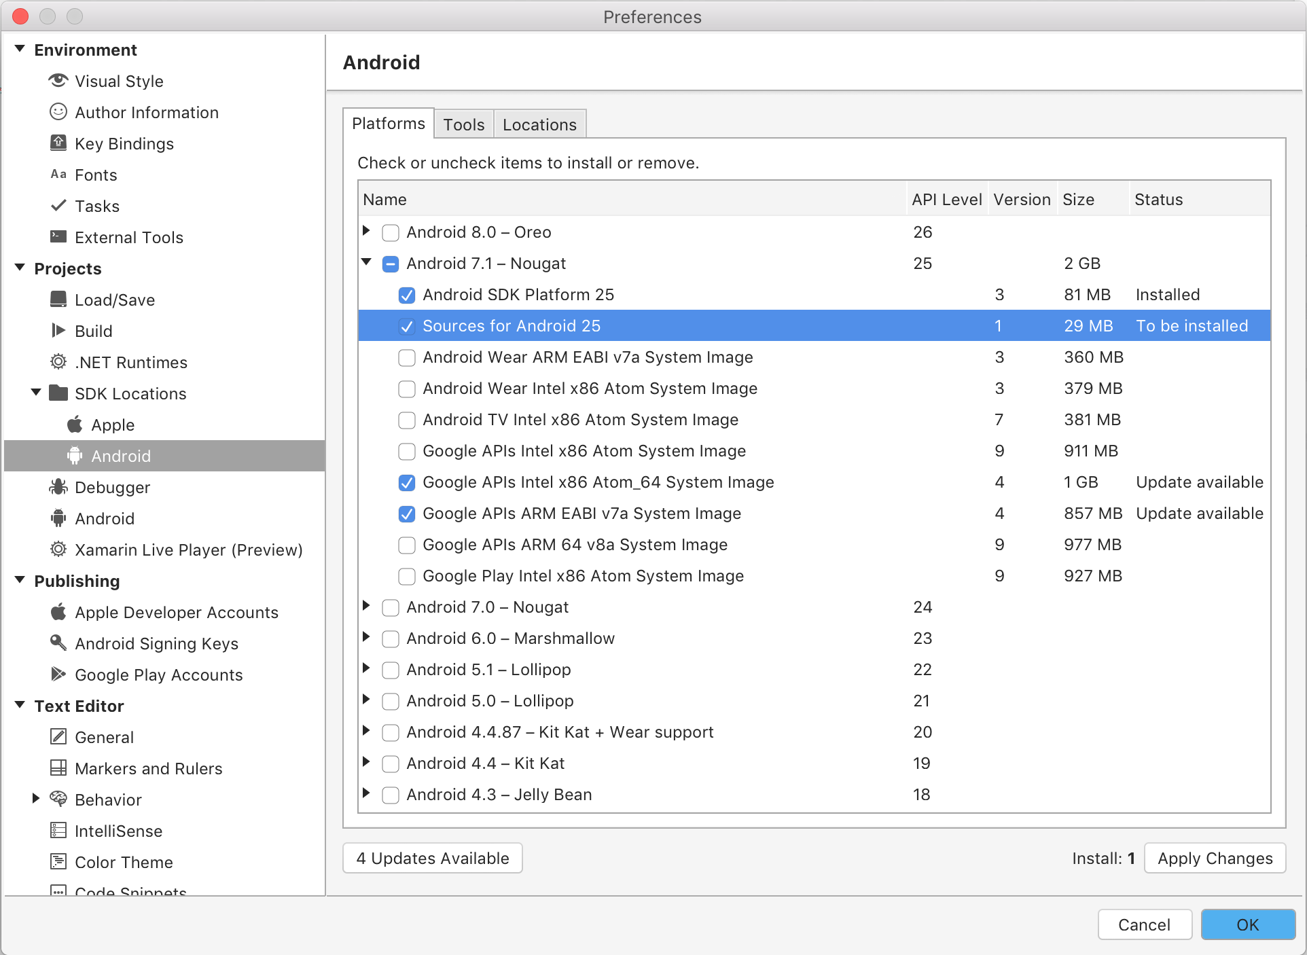Click the 4 Updates Available button

[433, 859]
